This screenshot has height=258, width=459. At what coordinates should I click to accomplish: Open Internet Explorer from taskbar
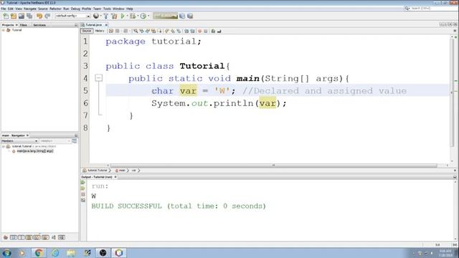point(55,253)
